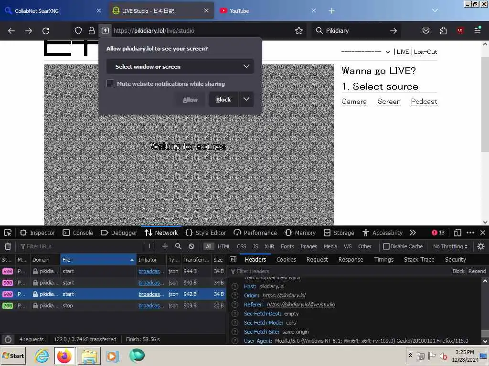The image size is (489, 366).
Task: Open the Timings tab in request details
Action: 383,260
